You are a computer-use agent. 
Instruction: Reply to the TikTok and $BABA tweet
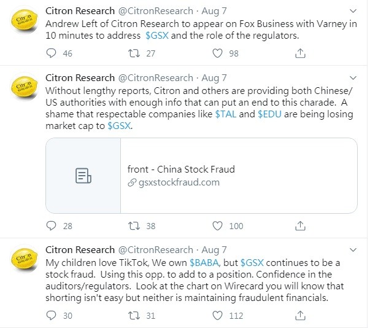point(51,316)
